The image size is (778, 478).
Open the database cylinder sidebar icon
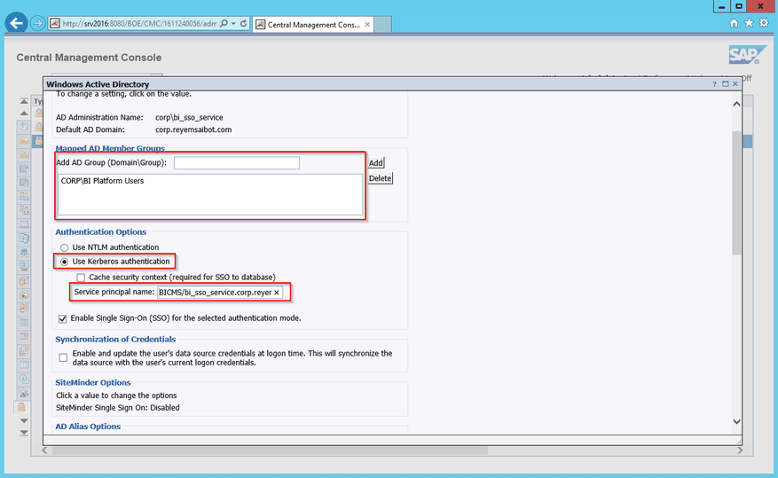pos(23,239)
